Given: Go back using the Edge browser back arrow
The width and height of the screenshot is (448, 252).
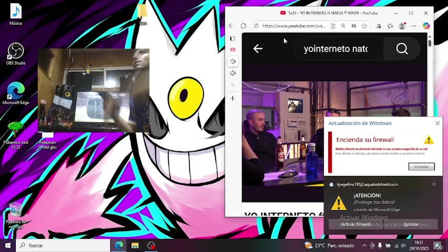Looking at the screenshot, I should coord(231,26).
